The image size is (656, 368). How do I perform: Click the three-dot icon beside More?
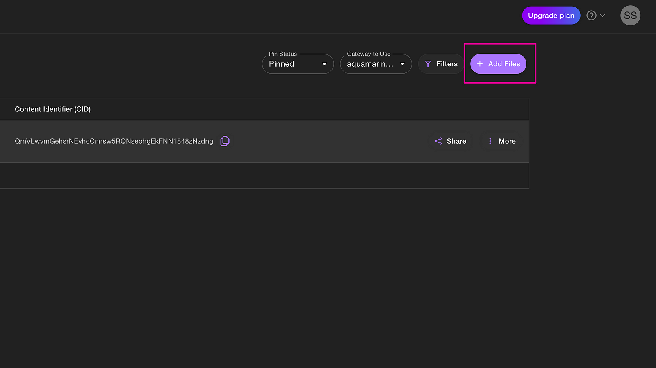click(490, 141)
